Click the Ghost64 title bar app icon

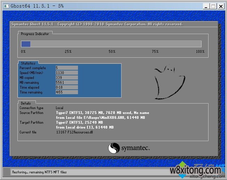click(x=6, y=6)
